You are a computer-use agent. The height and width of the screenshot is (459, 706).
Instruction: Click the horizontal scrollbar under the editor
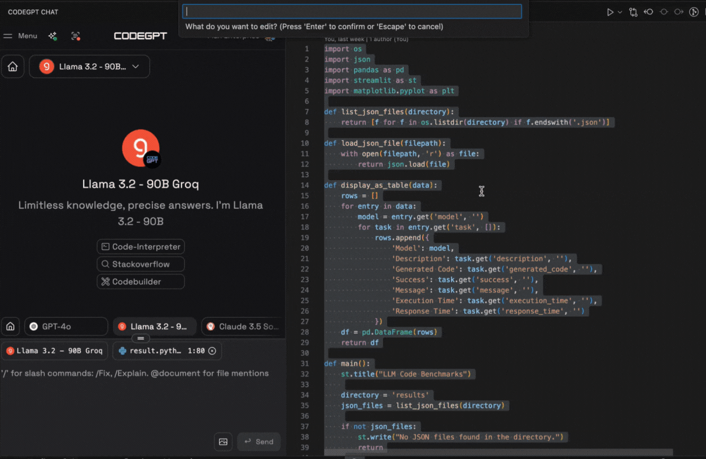(x=498, y=453)
